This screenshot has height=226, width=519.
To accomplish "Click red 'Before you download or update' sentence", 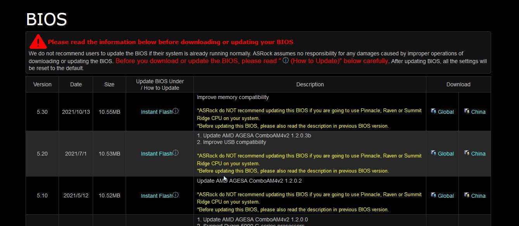I will pyautogui.click(x=252, y=61).
